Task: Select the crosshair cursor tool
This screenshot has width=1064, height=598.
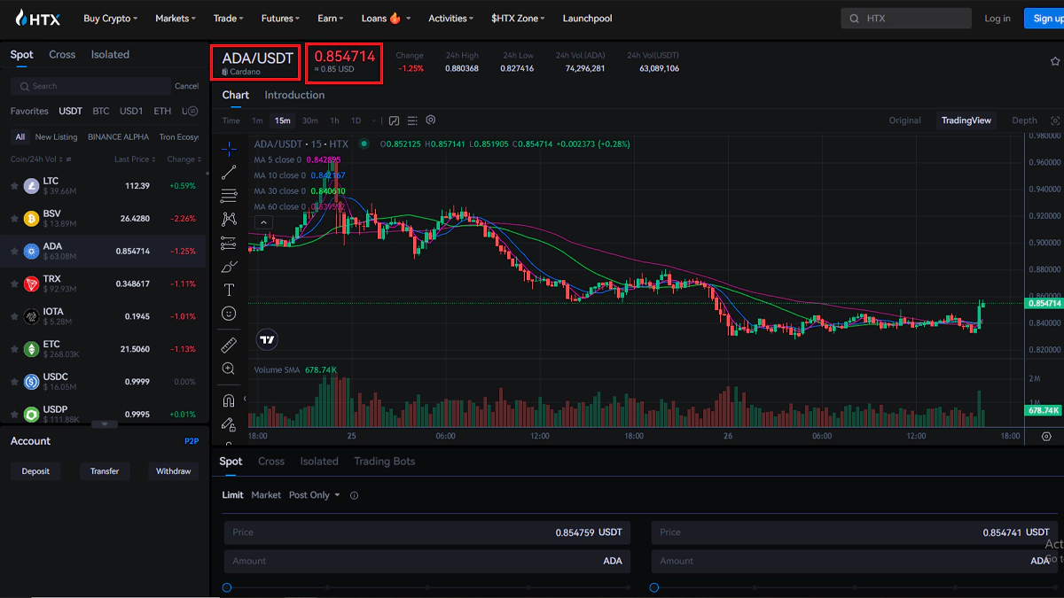Action: tap(229, 149)
